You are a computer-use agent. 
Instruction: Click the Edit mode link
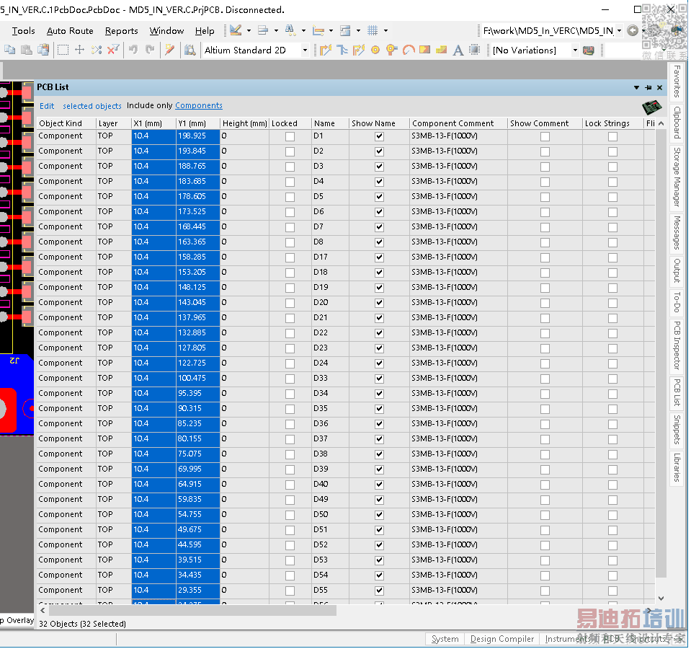pos(47,106)
